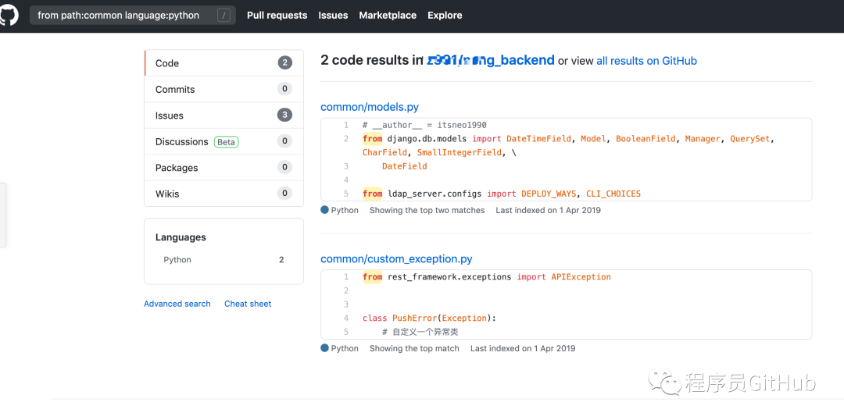
Task: Open the Cheat sheet link
Action: [x=248, y=304]
